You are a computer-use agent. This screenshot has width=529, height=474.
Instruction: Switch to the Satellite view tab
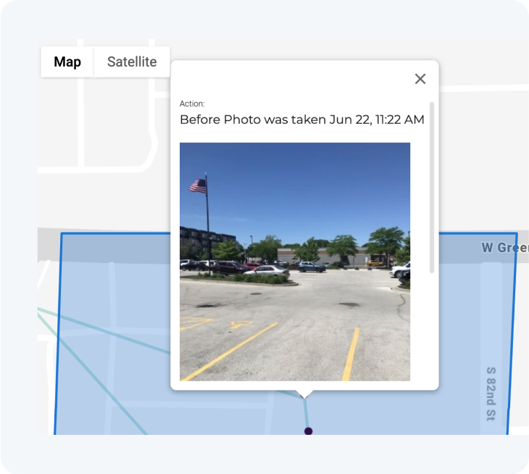132,62
